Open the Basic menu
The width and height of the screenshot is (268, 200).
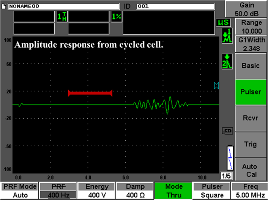pos(251,65)
